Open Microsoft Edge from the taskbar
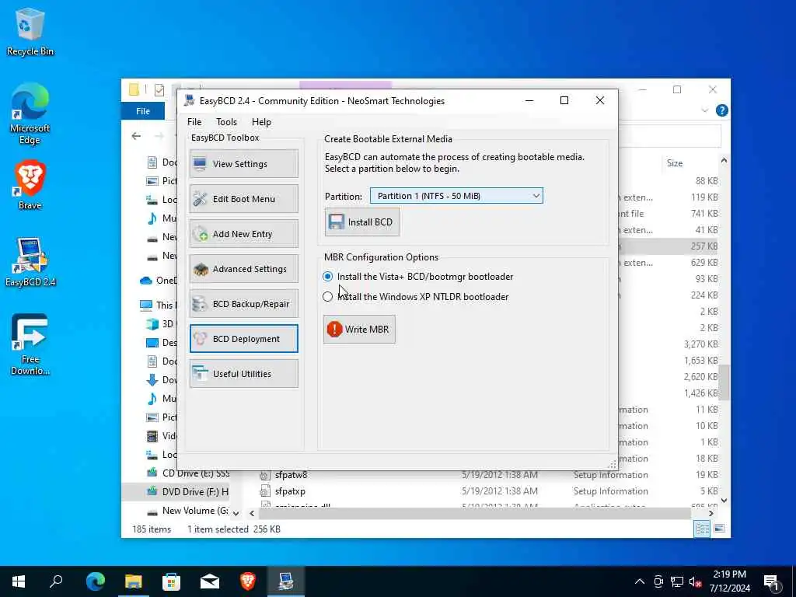The width and height of the screenshot is (796, 597). pyautogui.click(x=95, y=581)
